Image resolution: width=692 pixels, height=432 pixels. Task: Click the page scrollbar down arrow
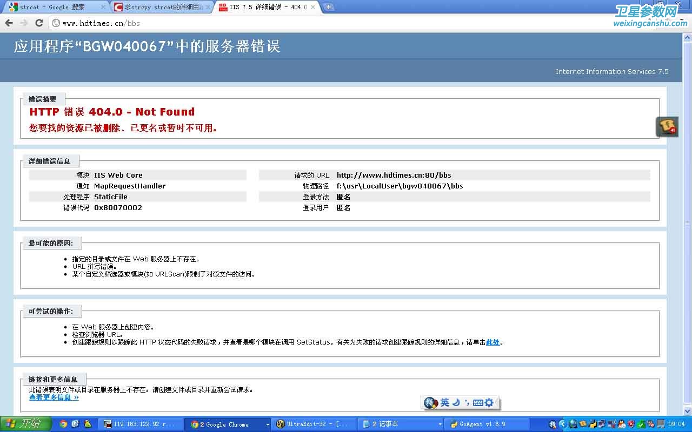pyautogui.click(x=688, y=411)
